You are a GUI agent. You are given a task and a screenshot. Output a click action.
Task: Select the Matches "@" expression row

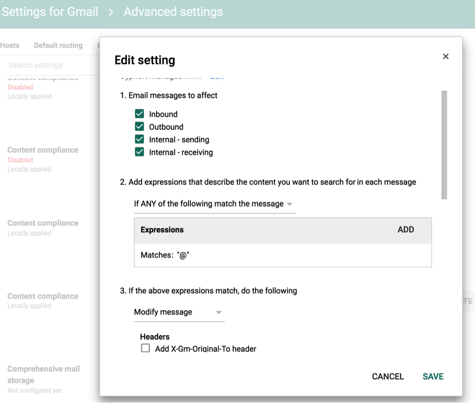283,255
